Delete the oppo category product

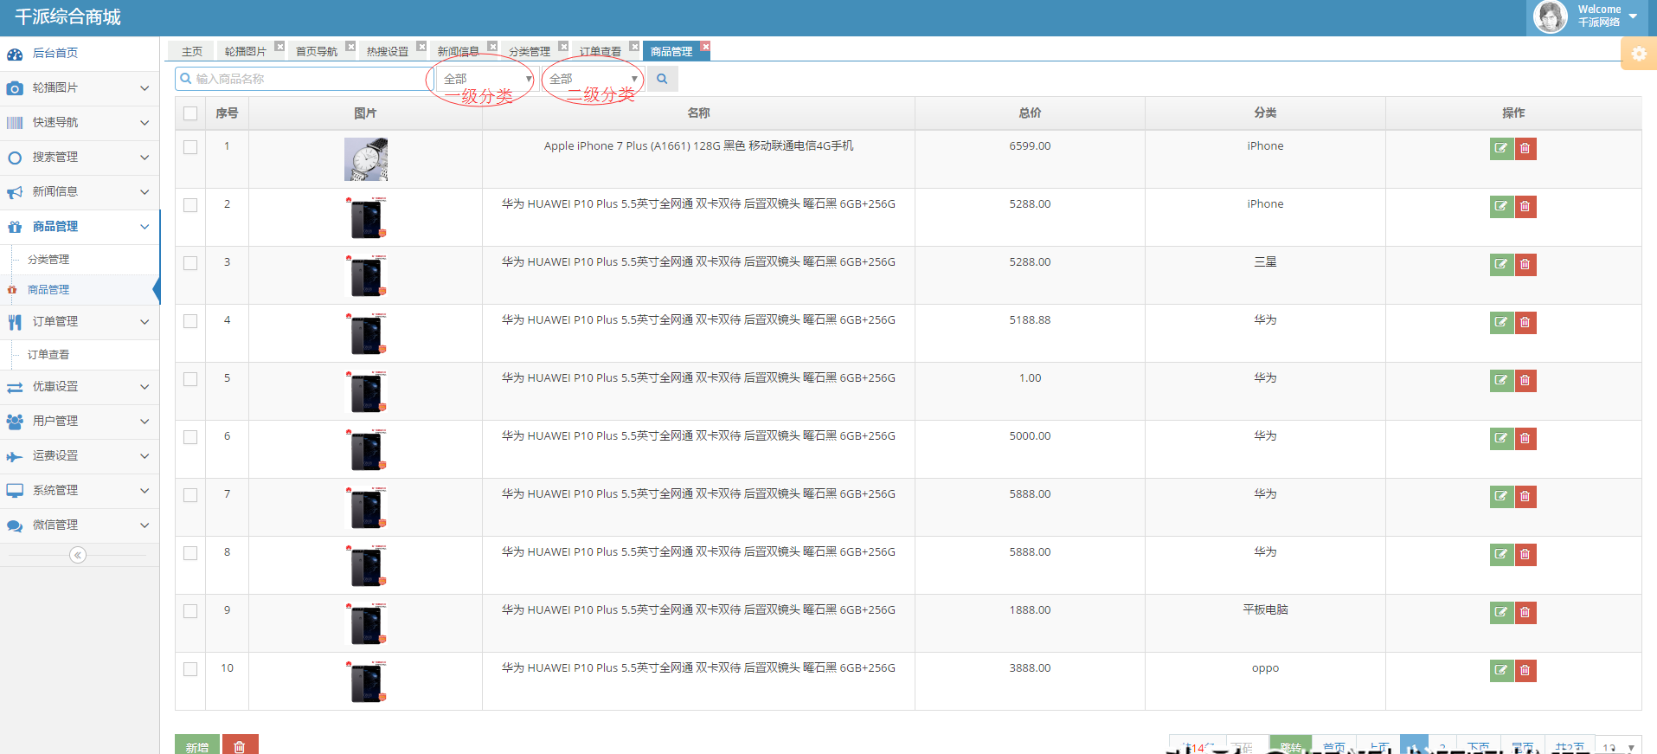pos(1525,671)
